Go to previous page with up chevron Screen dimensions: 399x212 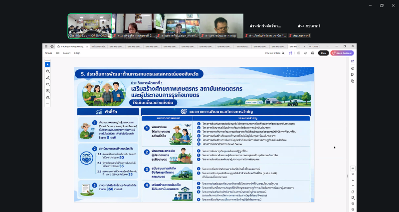[x=353, y=180]
